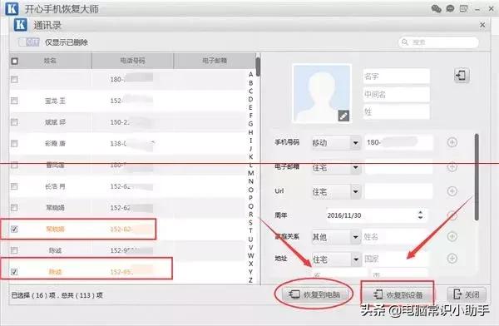499x326 pixels.
Task: Click status text 已选择(16)项
Action: (34, 295)
